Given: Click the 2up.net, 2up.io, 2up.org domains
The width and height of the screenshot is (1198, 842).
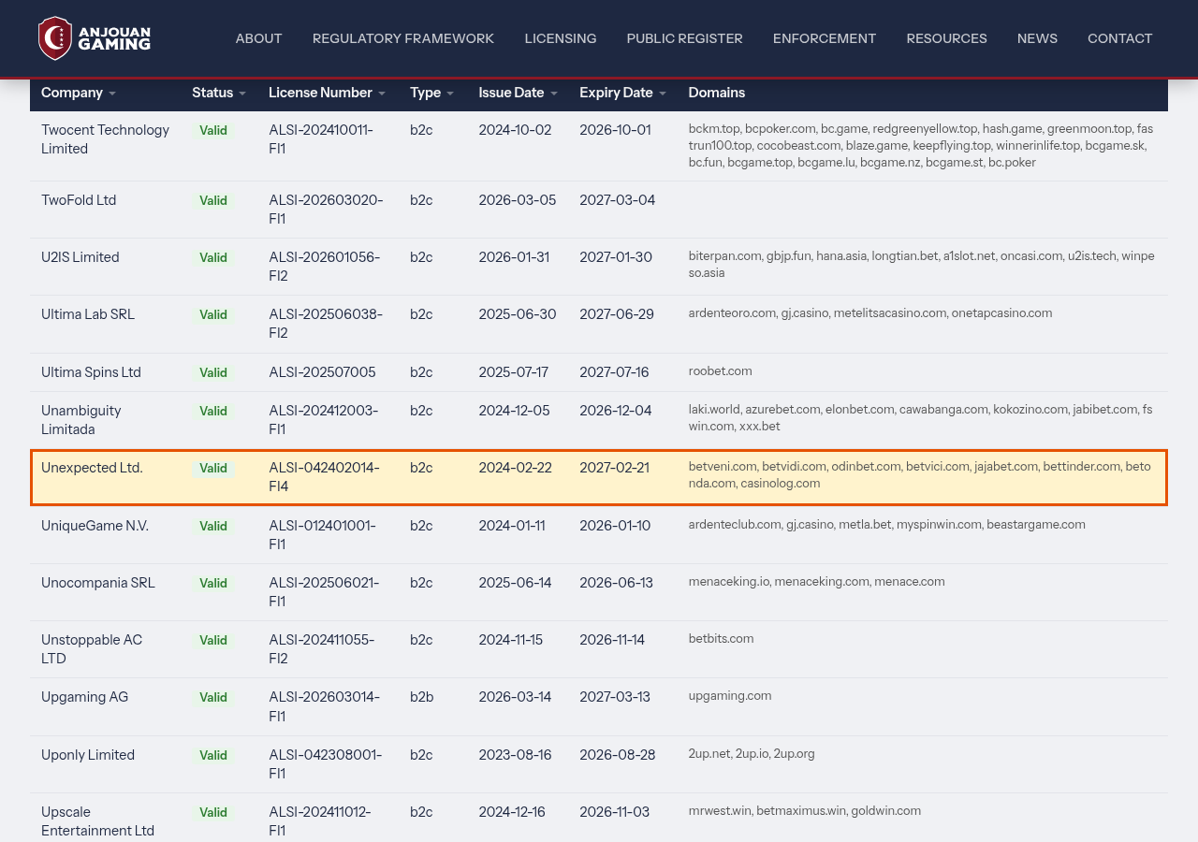Looking at the screenshot, I should (752, 754).
